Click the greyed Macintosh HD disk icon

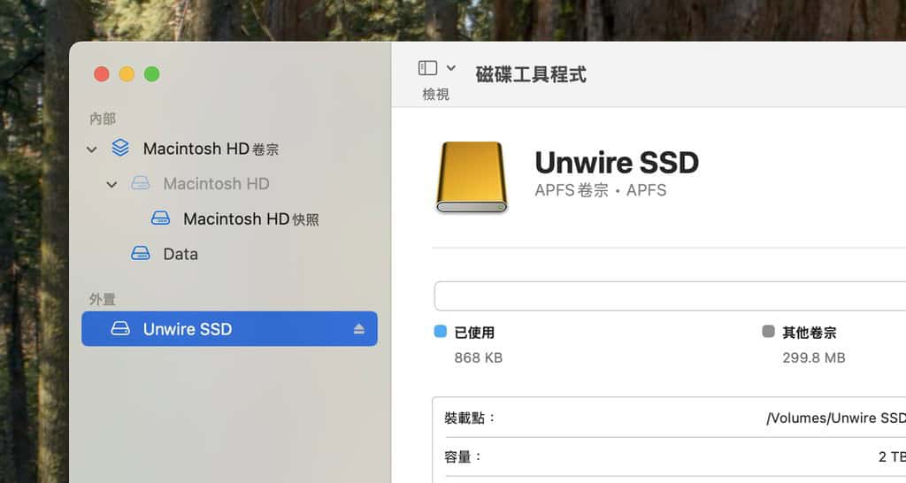click(x=141, y=184)
